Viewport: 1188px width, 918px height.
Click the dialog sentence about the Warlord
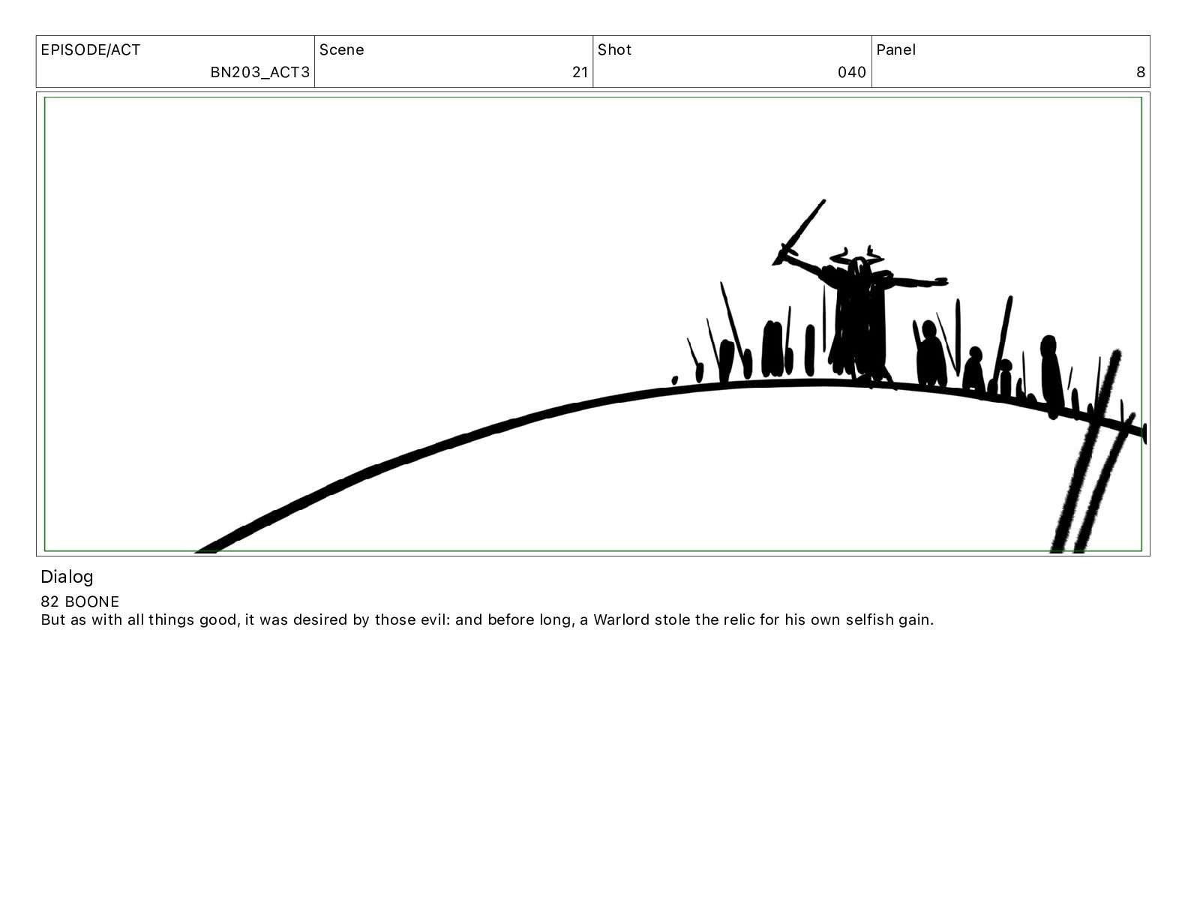pos(487,620)
